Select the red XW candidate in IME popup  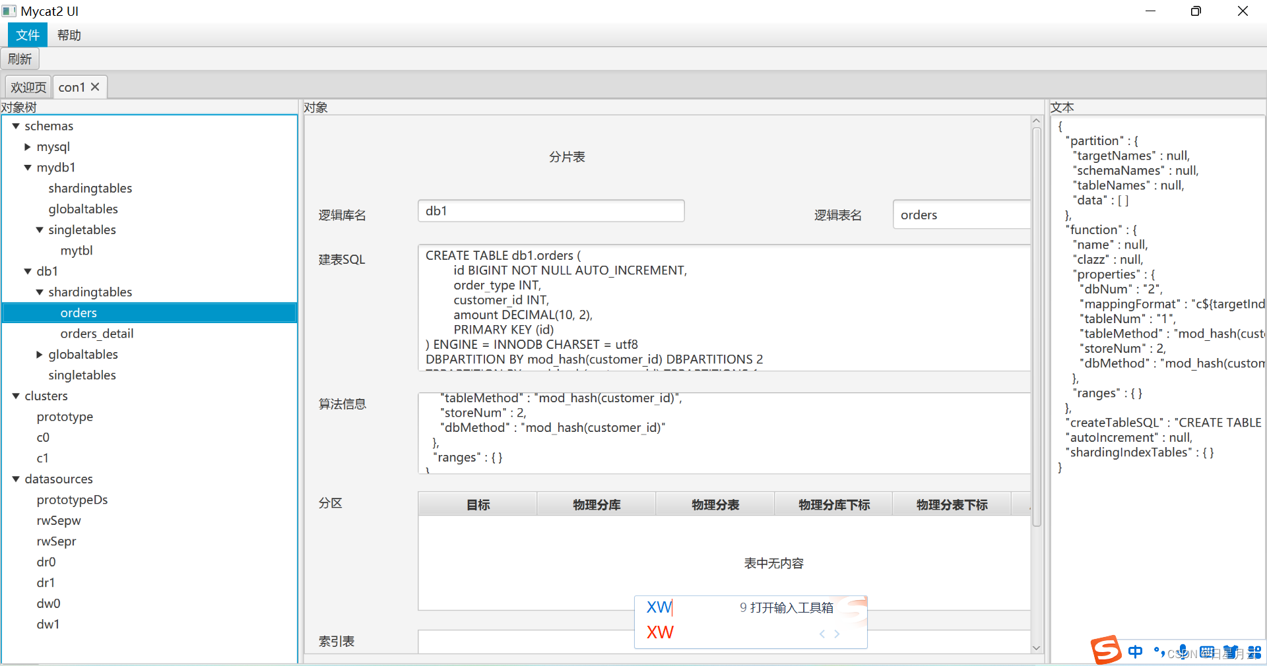[x=660, y=632]
